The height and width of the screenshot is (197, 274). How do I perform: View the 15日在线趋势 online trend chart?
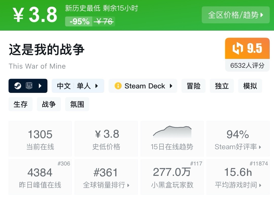pyautogui.click(x=172, y=139)
